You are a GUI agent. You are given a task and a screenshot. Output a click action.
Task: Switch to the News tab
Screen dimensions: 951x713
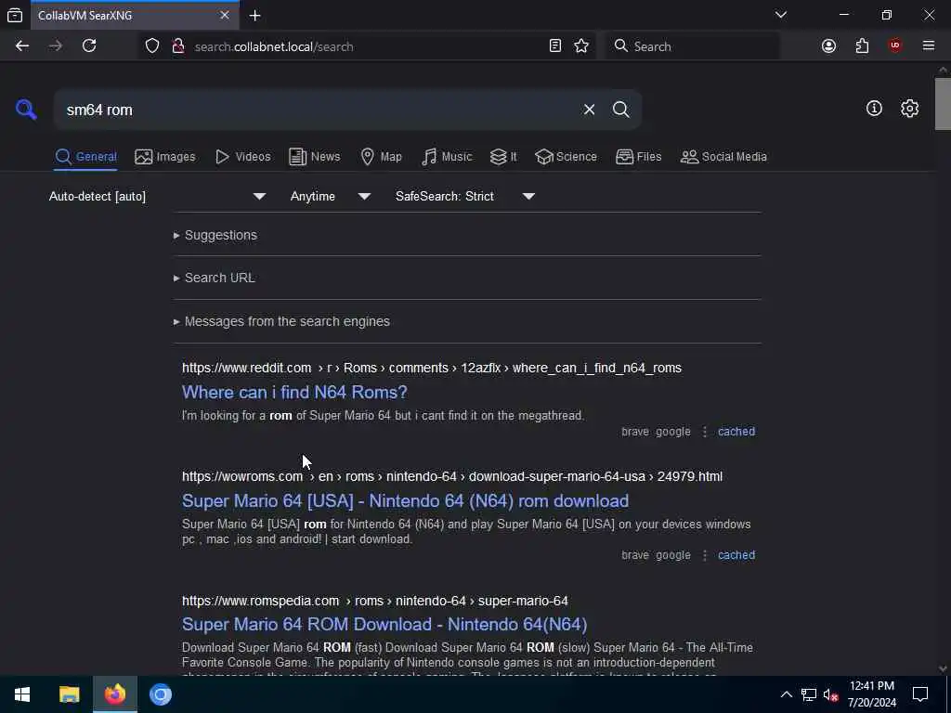(315, 157)
